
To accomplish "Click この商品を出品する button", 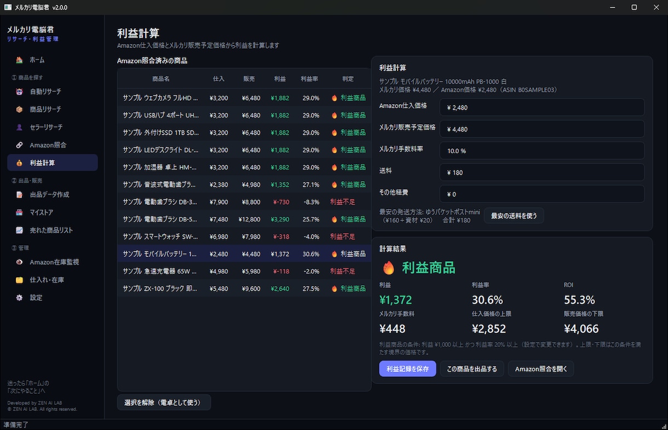I will 472,369.
